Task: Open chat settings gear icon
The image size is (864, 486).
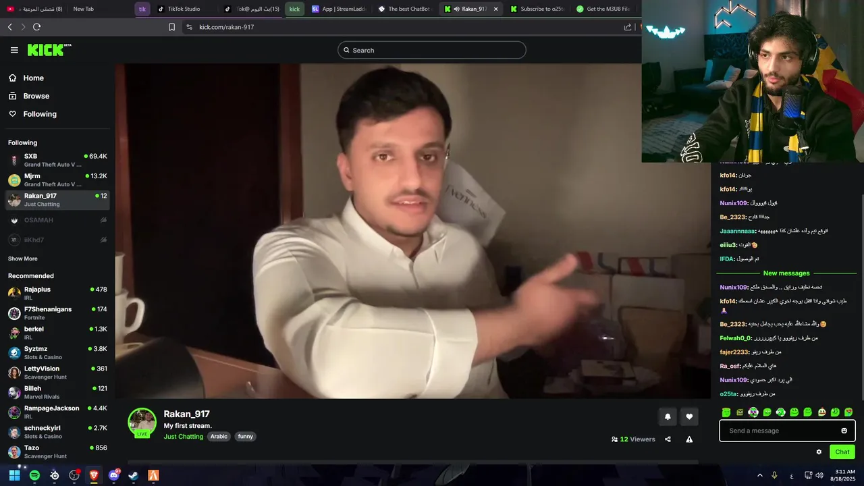Action: [819, 452]
